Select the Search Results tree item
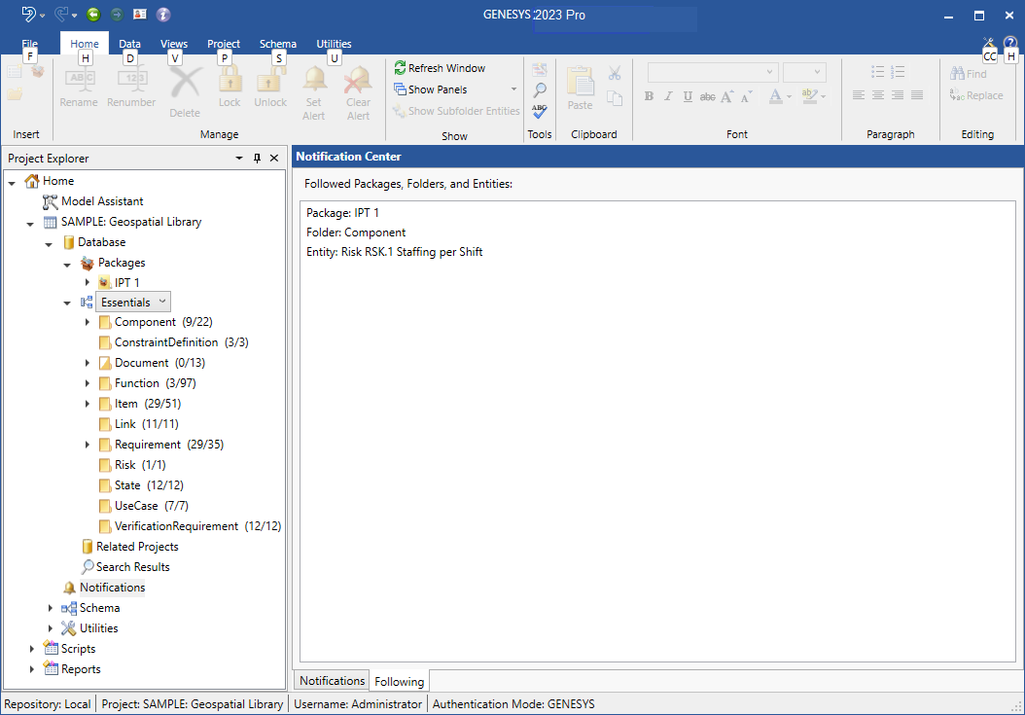 pos(132,566)
